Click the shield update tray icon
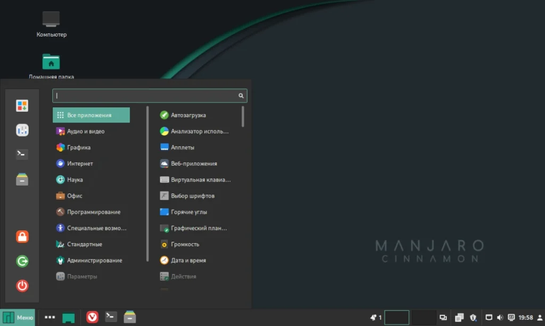Viewport: 545px width, 326px height. pyautogui.click(x=473, y=318)
